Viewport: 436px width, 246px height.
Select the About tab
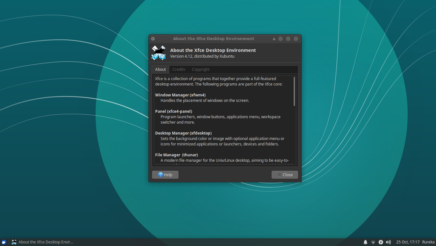[x=160, y=70]
